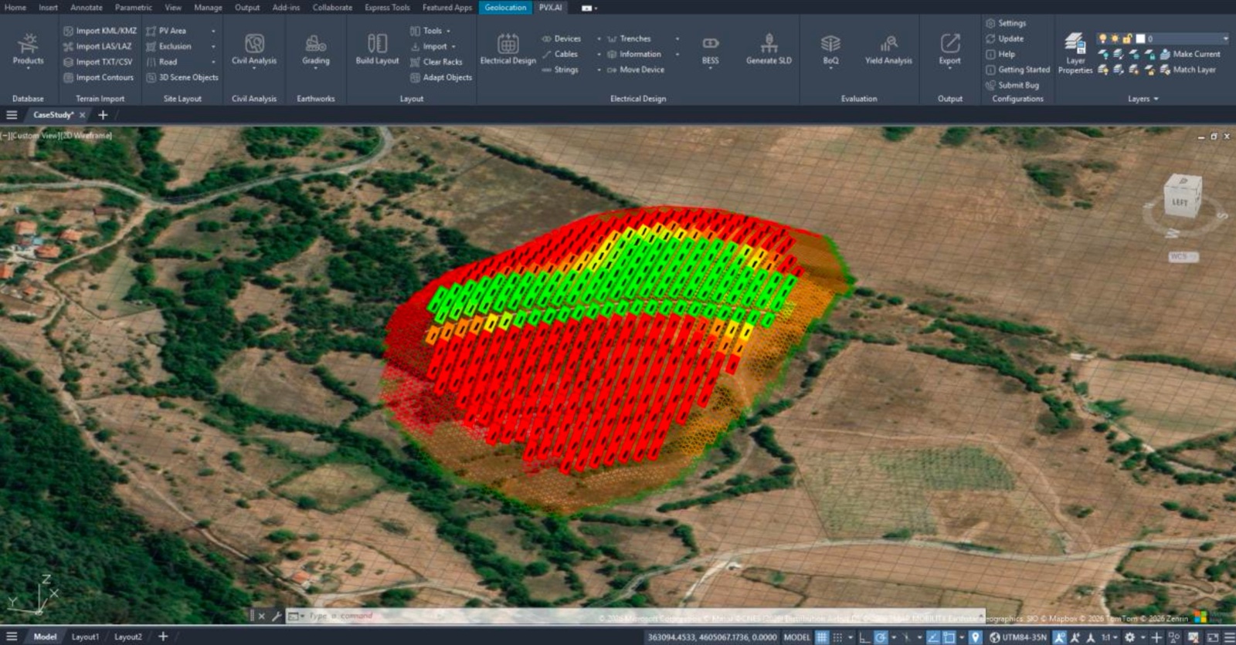Open Information tool in Electrical Design
This screenshot has width=1236, height=645.
[x=633, y=54]
